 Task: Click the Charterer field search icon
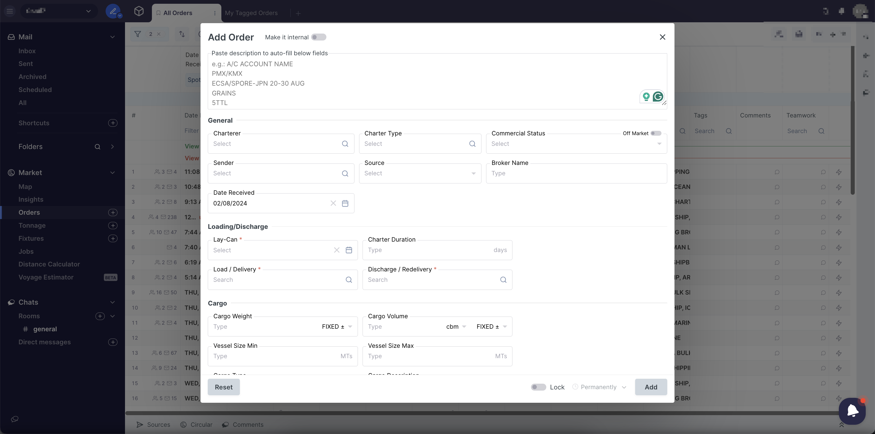pyautogui.click(x=345, y=144)
